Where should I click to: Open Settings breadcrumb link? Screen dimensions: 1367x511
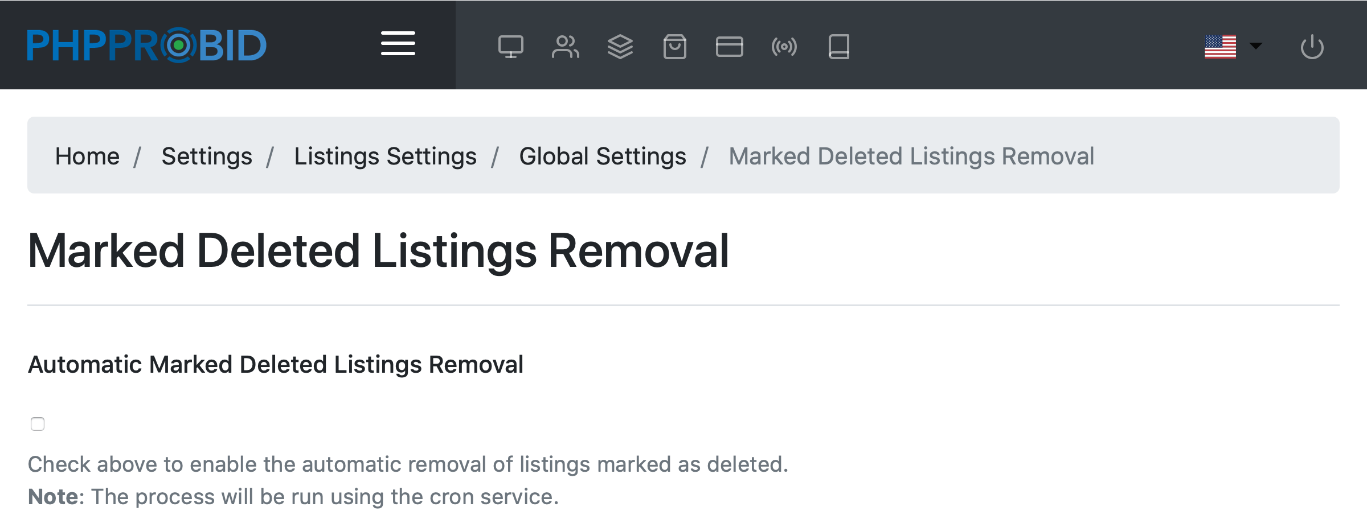(207, 156)
